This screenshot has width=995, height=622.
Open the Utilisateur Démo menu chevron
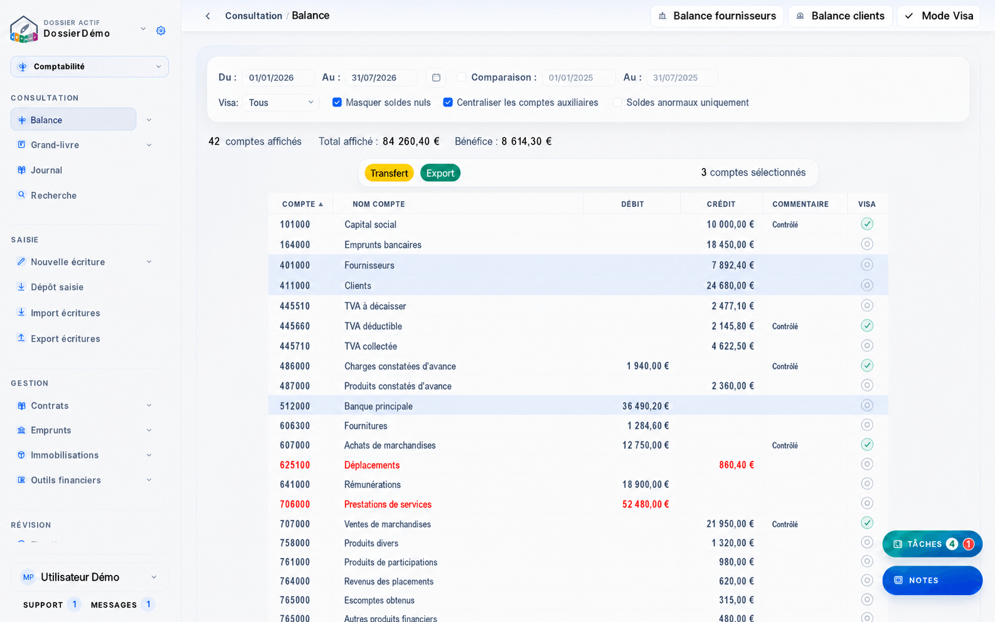click(154, 577)
